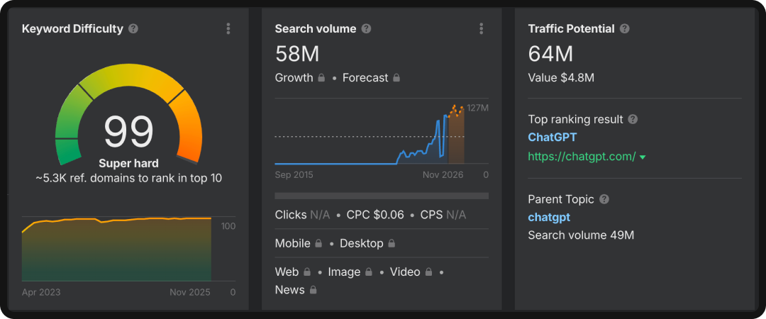Click the Value $4.8M text
The image size is (766, 319).
(561, 78)
